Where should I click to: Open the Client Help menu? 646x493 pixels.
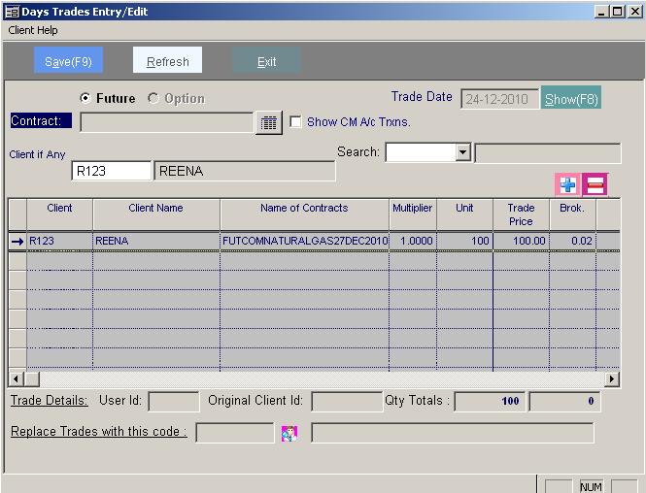pyautogui.click(x=33, y=30)
